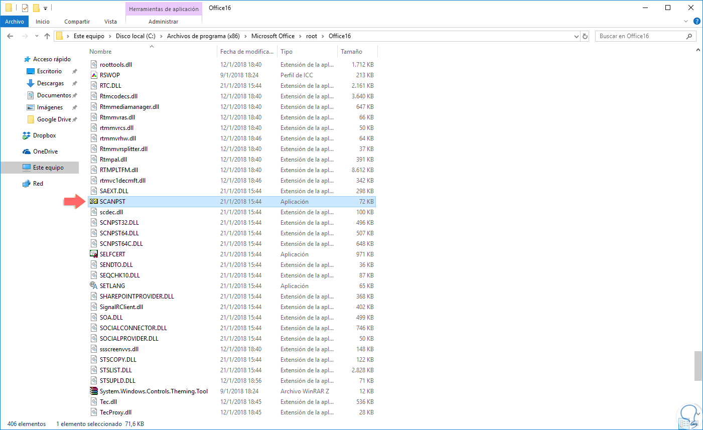Expand the chevron after Microsoft Office breadcrumb
Viewport: 703px width, 430px height.
(x=300, y=36)
